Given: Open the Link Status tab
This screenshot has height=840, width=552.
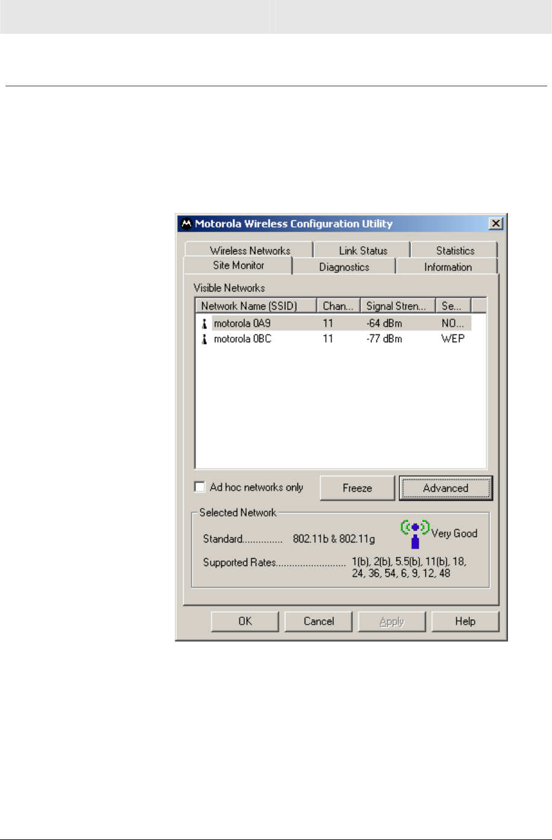Looking at the screenshot, I should [x=363, y=250].
